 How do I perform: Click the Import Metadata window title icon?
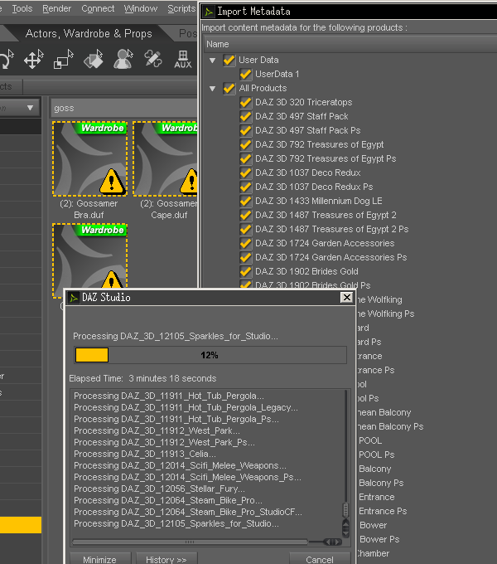[x=209, y=12]
